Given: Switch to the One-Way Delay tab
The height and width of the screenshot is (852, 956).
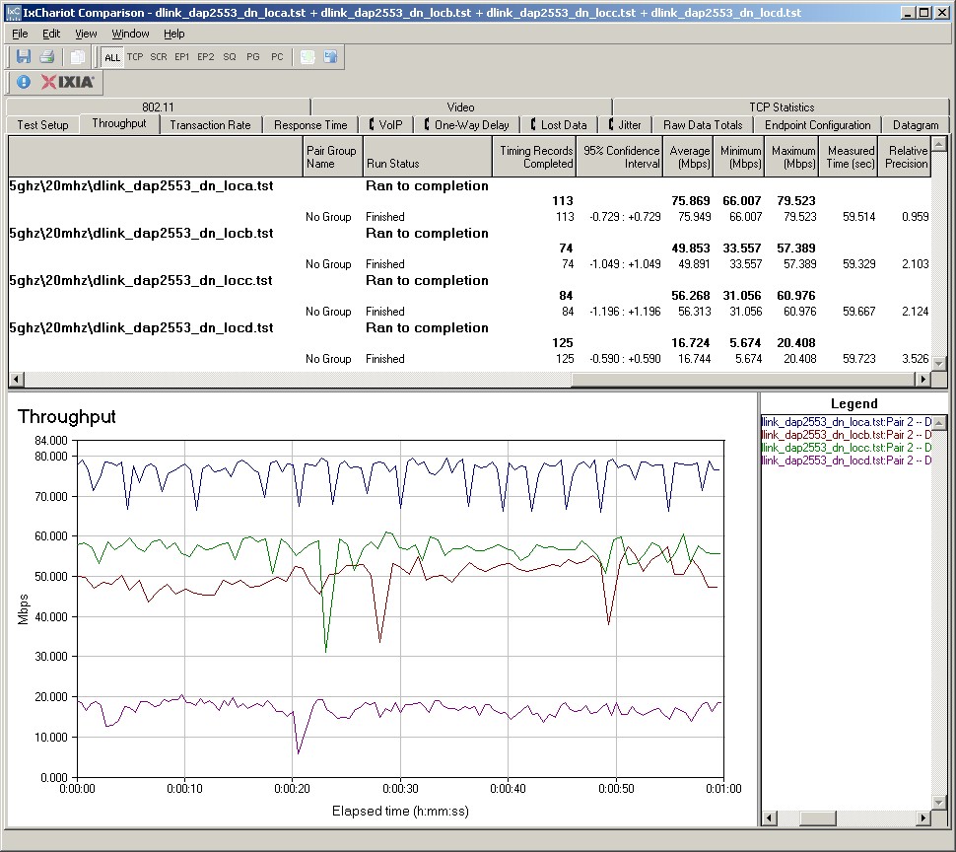Looking at the screenshot, I should pos(467,125).
